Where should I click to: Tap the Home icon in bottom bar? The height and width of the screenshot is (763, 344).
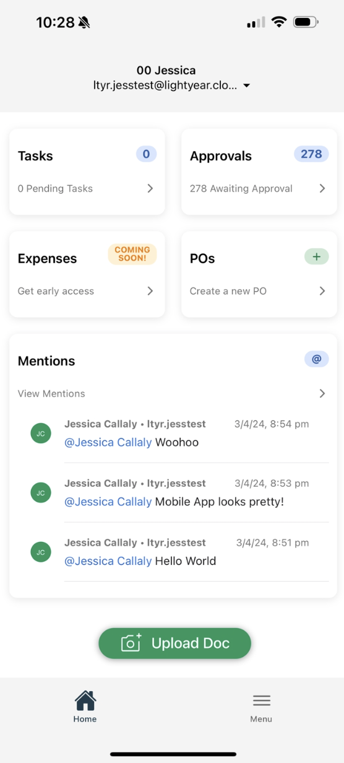coord(85,700)
